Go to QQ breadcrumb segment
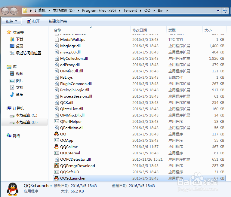Viewport: 231px width, 197px height. point(147,11)
